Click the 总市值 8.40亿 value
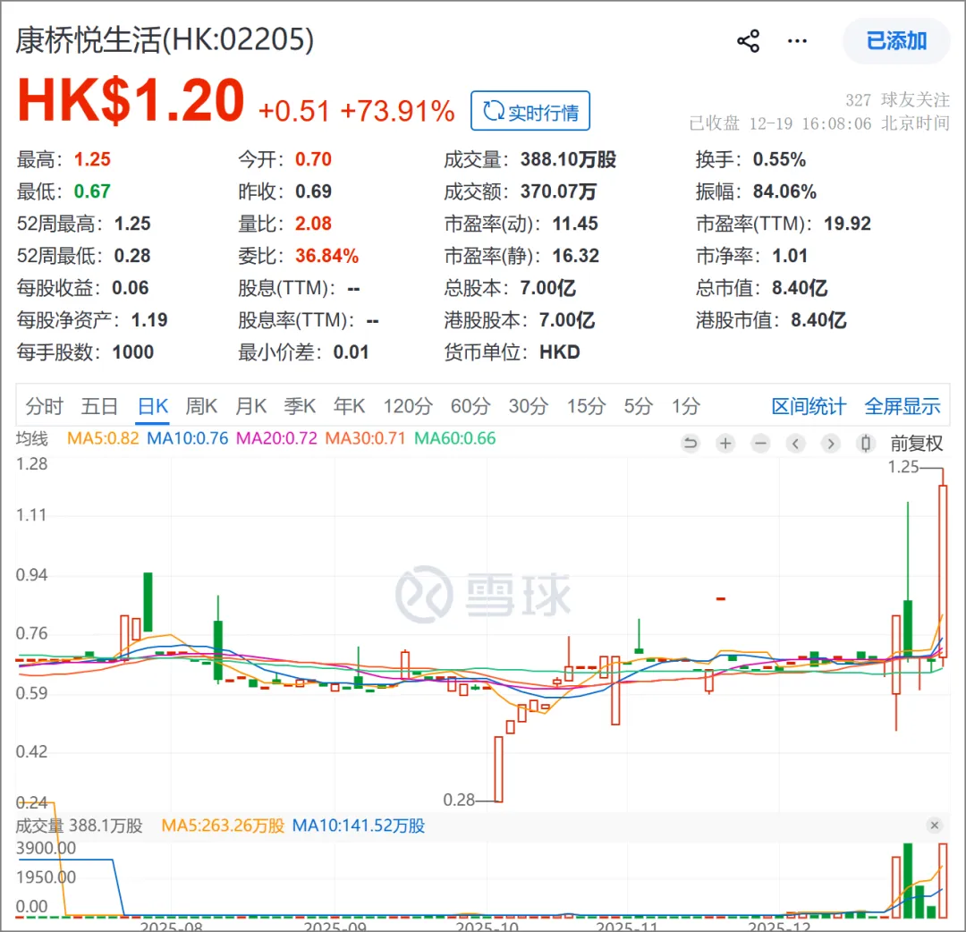This screenshot has width=966, height=932. point(799,288)
